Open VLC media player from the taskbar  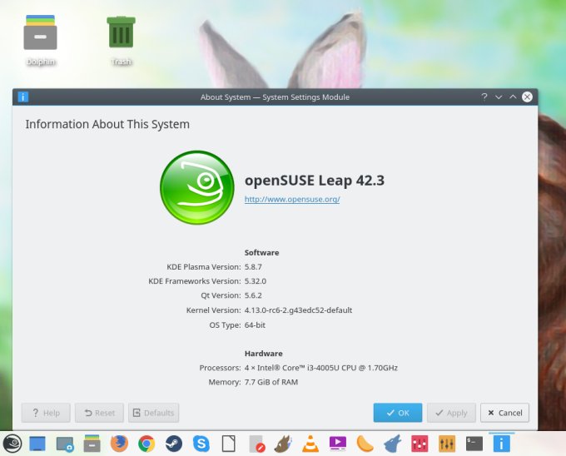point(310,444)
